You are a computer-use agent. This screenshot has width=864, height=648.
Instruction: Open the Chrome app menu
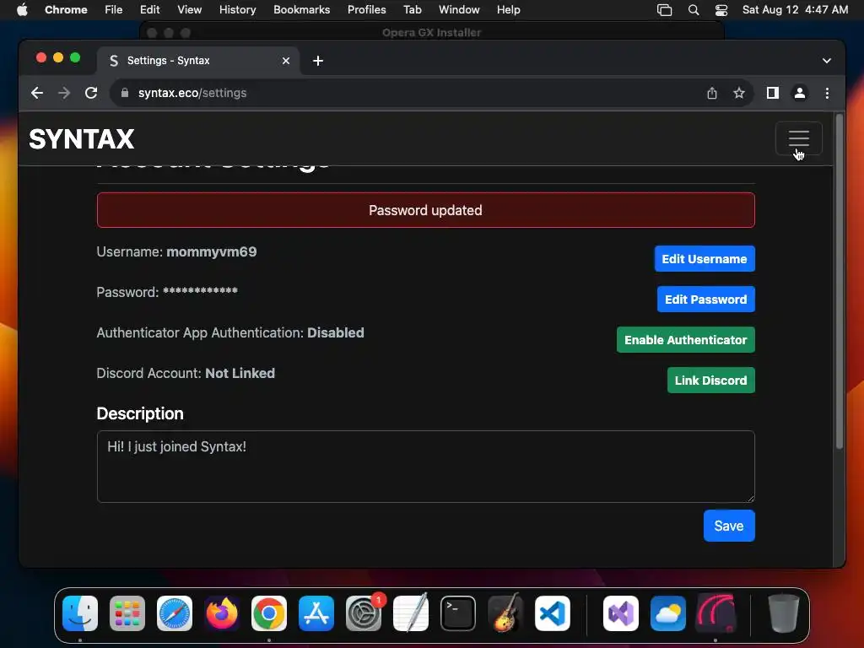[66, 10]
